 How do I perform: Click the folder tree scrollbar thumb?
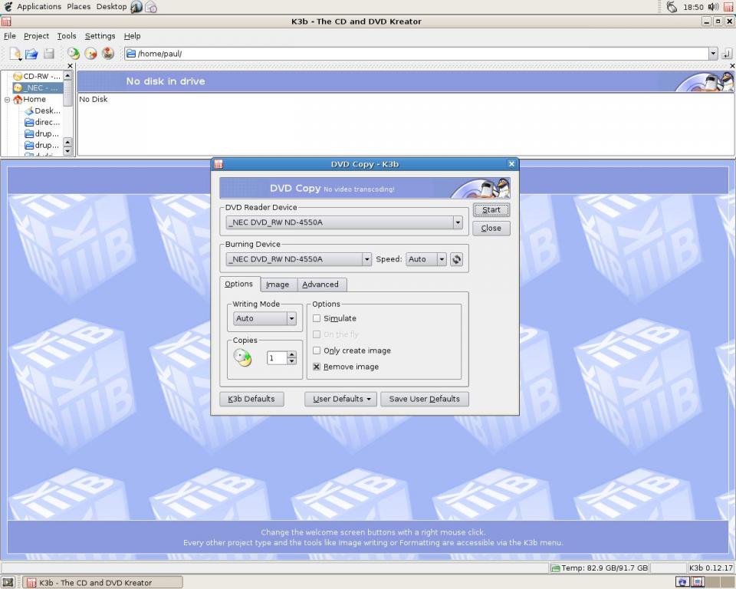click(67, 93)
